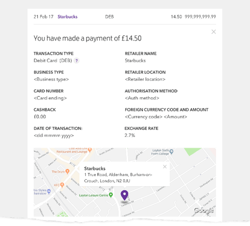Click the 999,999,999.99 balance figure
250x226 pixels.
200,17
